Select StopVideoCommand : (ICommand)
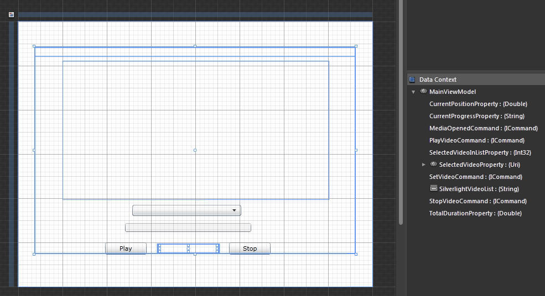 click(477, 201)
